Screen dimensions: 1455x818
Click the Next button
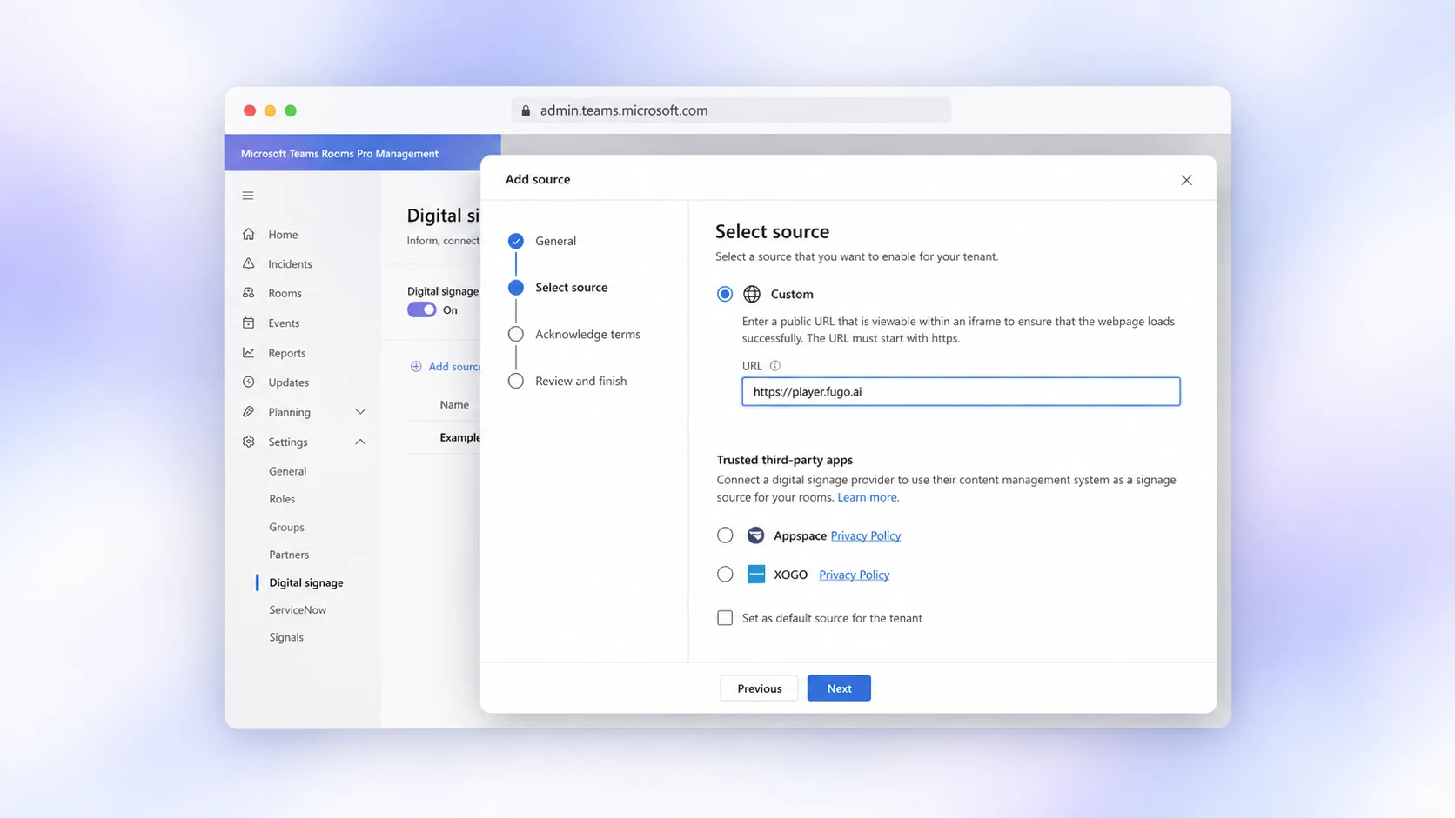839,688
